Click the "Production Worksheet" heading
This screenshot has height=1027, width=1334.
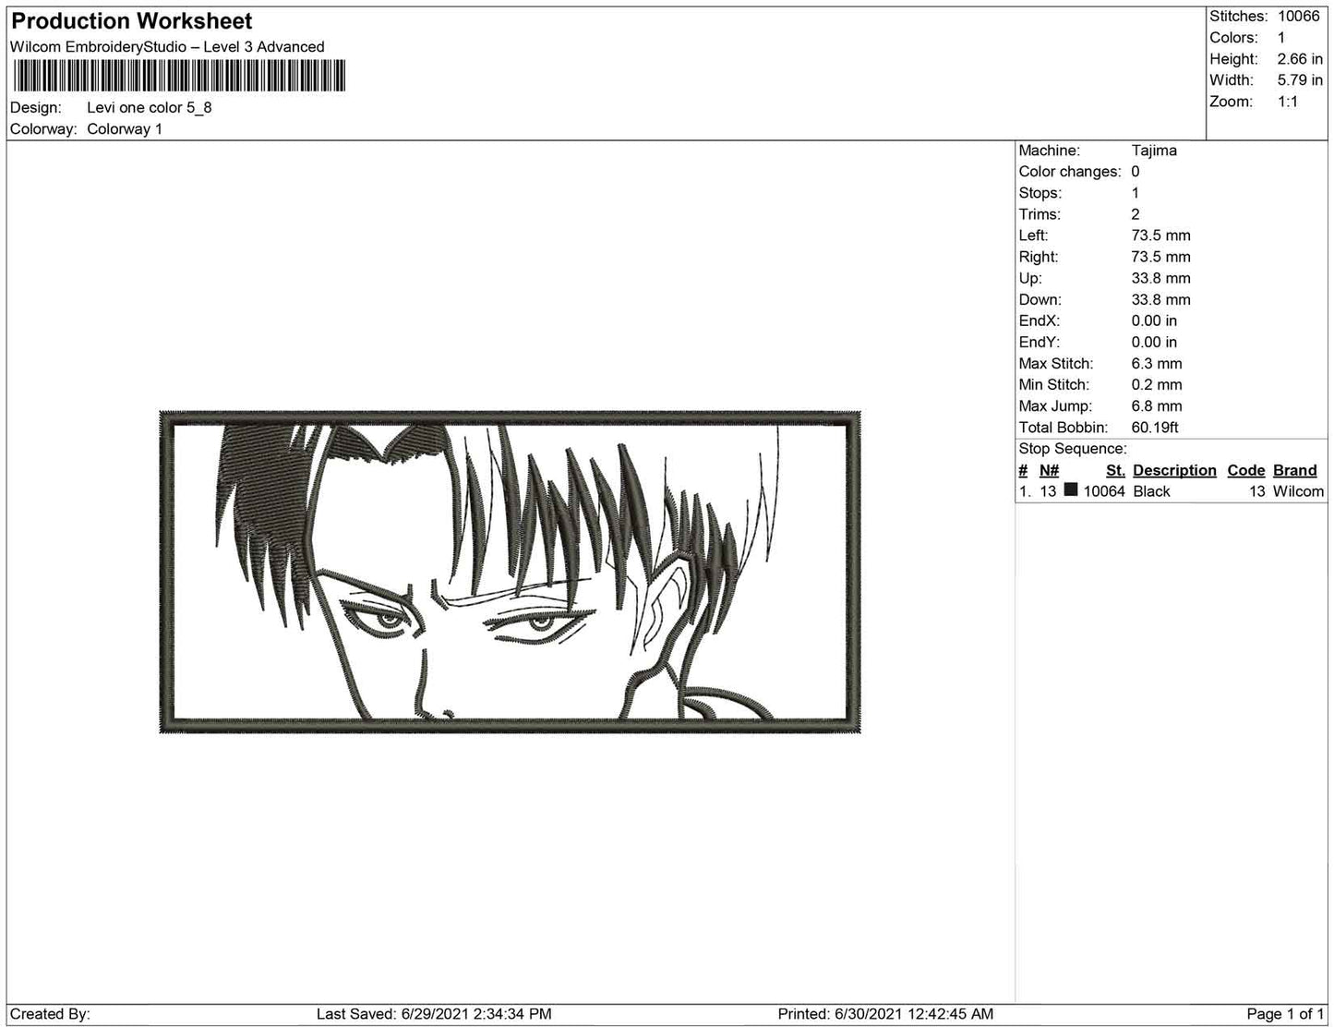(x=132, y=21)
